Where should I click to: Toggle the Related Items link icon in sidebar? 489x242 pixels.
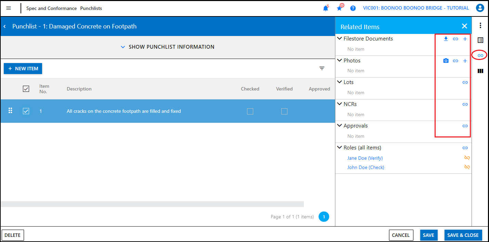pos(480,55)
